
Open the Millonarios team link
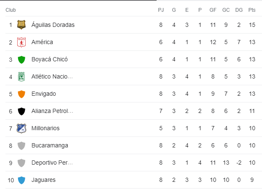[x=45, y=128]
